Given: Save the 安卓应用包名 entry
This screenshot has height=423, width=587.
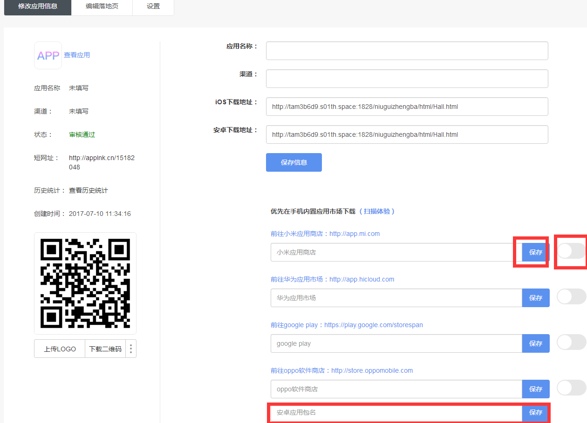Looking at the screenshot, I should point(536,412).
